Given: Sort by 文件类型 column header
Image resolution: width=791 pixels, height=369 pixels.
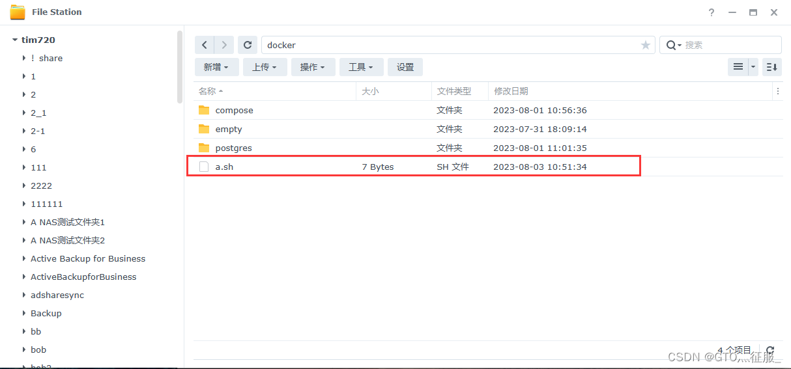Looking at the screenshot, I should point(459,91).
